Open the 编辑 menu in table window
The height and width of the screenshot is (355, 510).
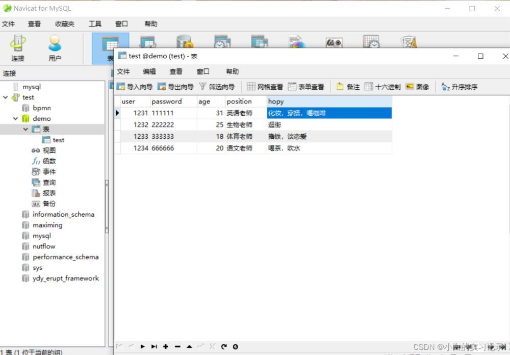tap(149, 71)
